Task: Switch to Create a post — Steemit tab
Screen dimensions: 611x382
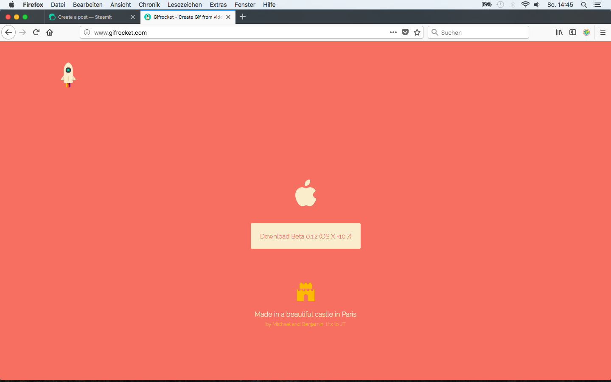Action: click(x=92, y=17)
